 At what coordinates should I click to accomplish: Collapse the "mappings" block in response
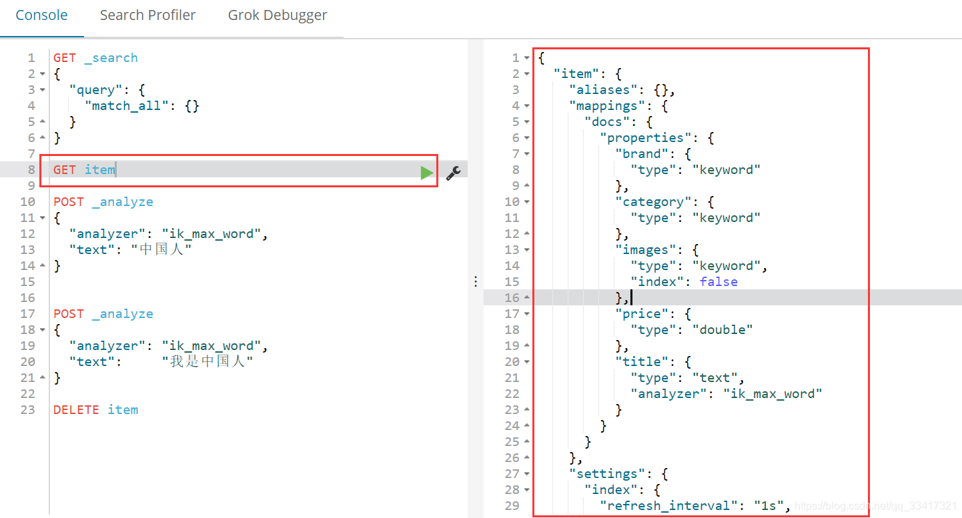[x=526, y=106]
